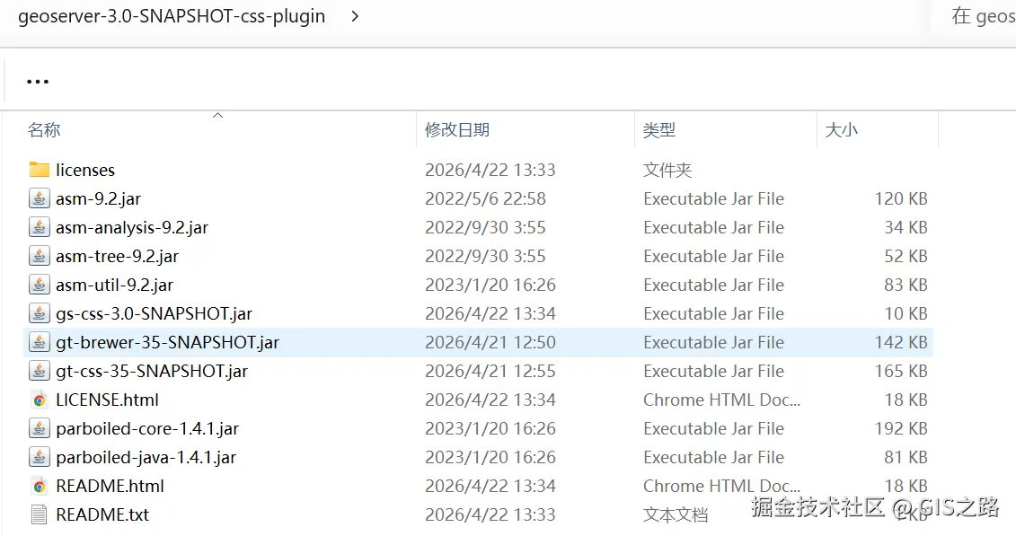Select the asm-analysis-9.2.jar file name
Screen dimensions: 1016x536
pyautogui.click(x=132, y=227)
